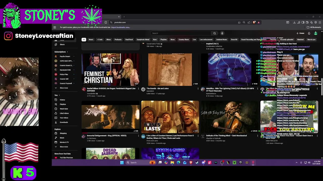
Task: Select the New to you filter chip
Action: 311,39
